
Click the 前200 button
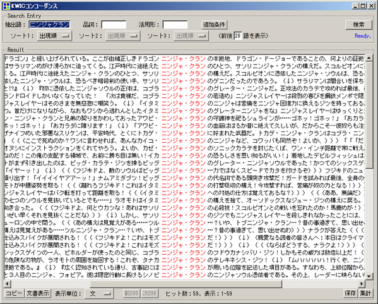[x=131, y=293]
